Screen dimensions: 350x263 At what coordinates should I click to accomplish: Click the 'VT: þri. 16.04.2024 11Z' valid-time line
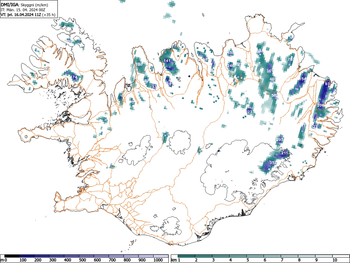click(21, 15)
